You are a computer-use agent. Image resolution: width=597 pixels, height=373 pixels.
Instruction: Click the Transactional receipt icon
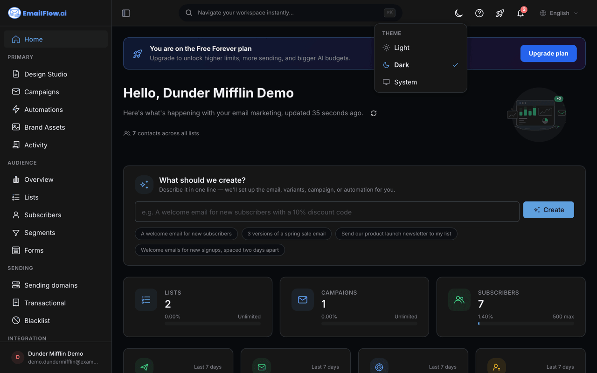pyautogui.click(x=16, y=303)
